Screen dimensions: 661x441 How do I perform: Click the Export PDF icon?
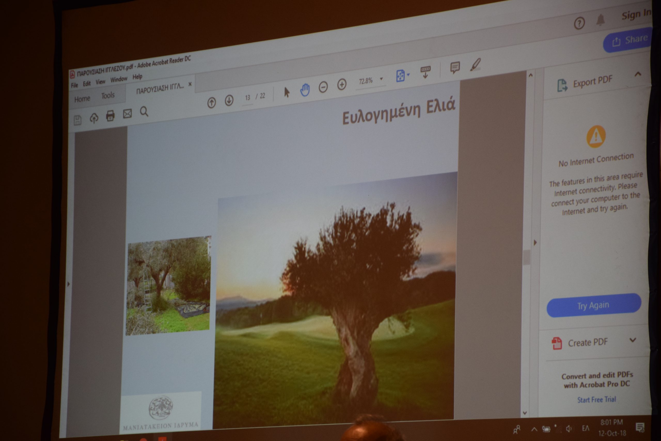pos(562,85)
